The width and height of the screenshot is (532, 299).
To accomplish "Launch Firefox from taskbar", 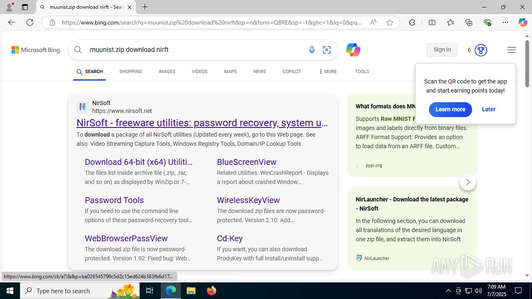I will click(212, 291).
